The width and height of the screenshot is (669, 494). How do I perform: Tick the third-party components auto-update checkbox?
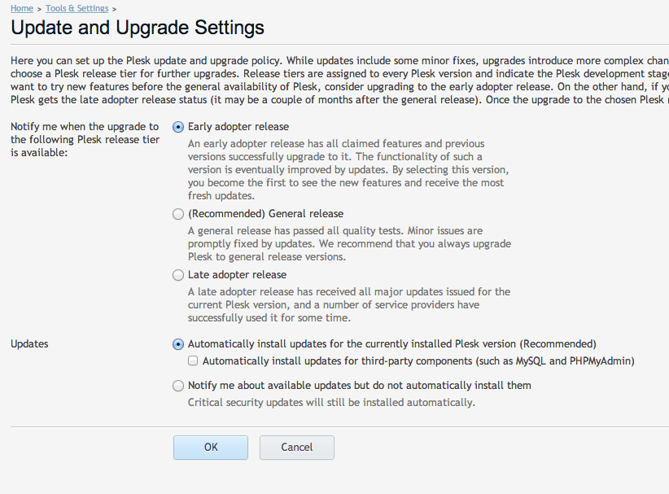coord(193,361)
